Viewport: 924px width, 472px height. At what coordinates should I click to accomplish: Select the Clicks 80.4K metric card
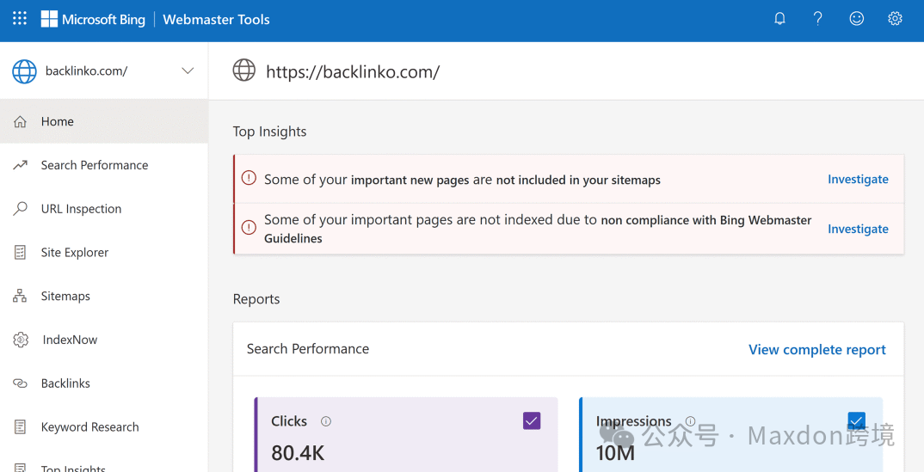tap(406, 434)
